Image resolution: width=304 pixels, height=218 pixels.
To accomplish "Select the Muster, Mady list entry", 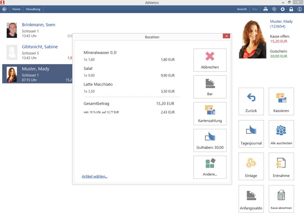I will click(x=37, y=74).
